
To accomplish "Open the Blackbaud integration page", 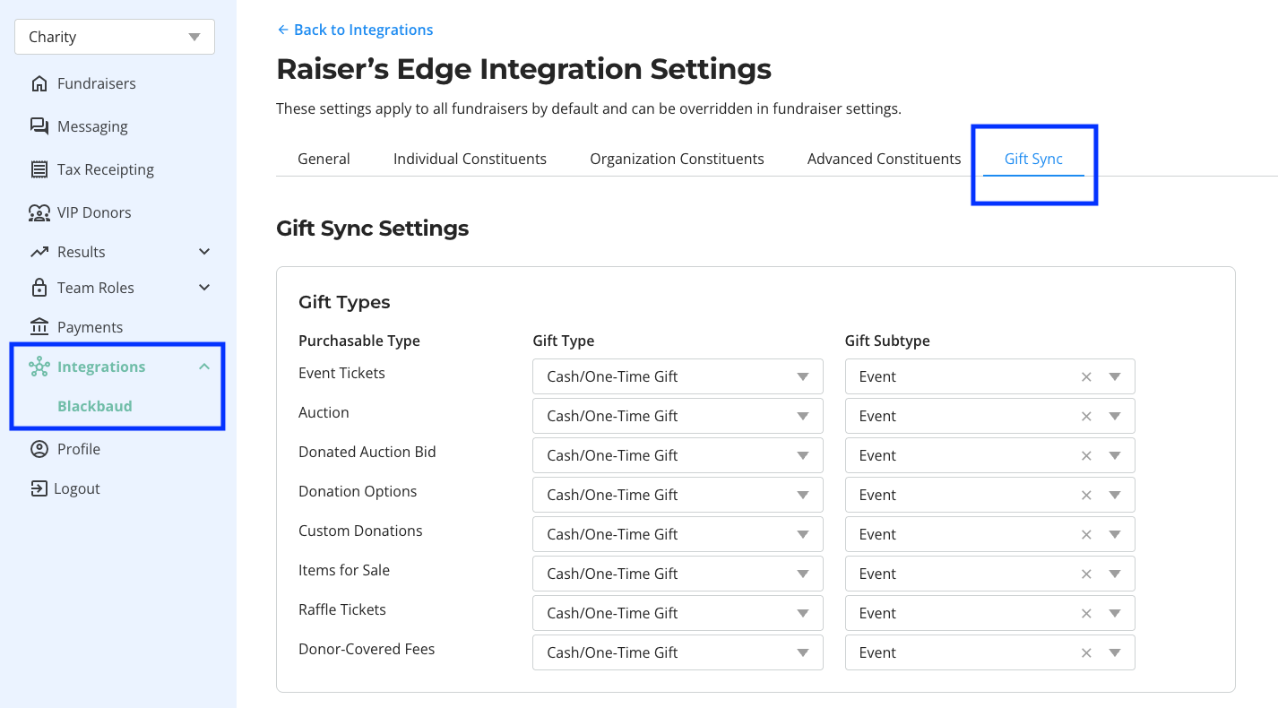I will point(94,406).
